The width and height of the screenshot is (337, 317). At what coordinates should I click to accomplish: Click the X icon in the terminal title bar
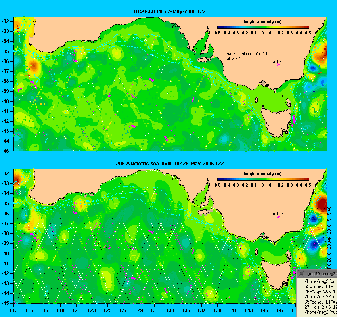tap(301, 273)
